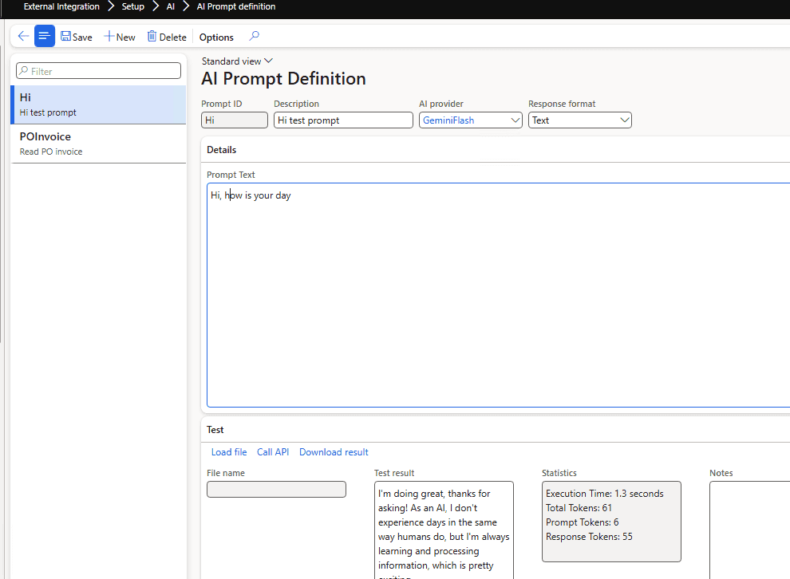The height and width of the screenshot is (579, 790).
Task: Click the Call API link
Action: (x=273, y=452)
